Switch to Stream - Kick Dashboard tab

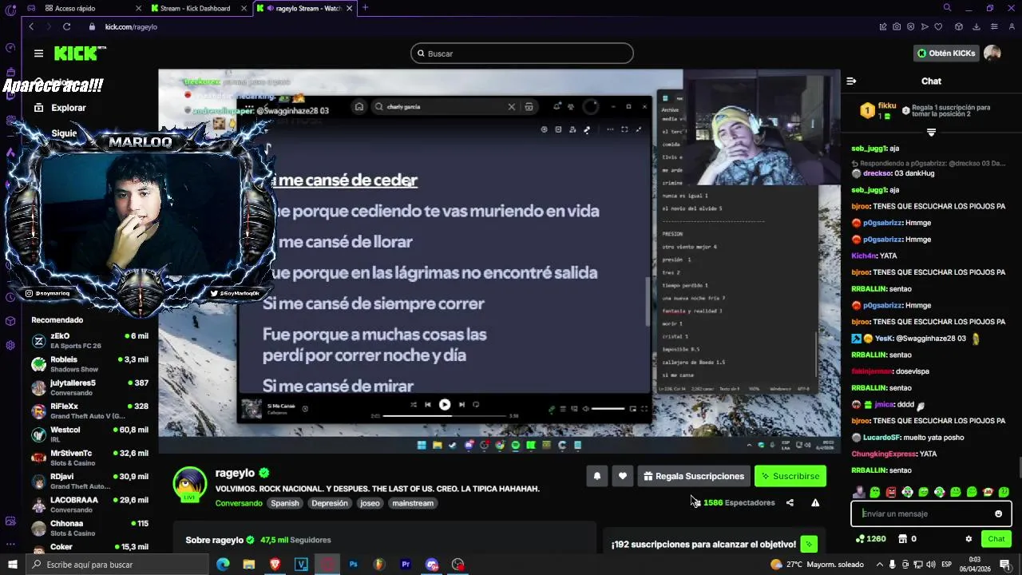(200, 8)
